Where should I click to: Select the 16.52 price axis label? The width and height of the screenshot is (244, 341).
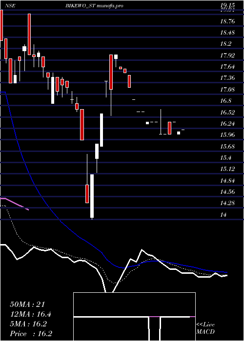227,113
